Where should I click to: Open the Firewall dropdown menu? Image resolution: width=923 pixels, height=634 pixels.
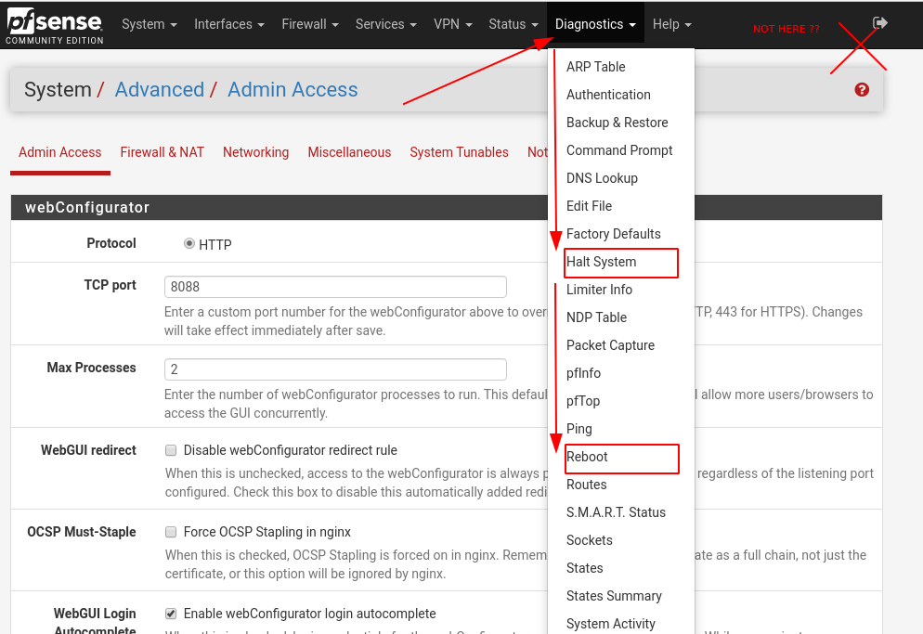coord(309,25)
